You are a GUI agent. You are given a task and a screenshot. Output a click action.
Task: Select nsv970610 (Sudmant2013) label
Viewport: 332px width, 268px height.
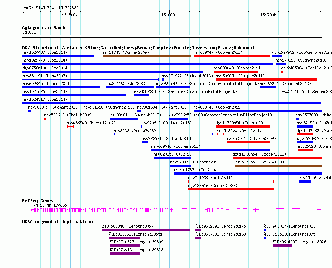point(166,123)
